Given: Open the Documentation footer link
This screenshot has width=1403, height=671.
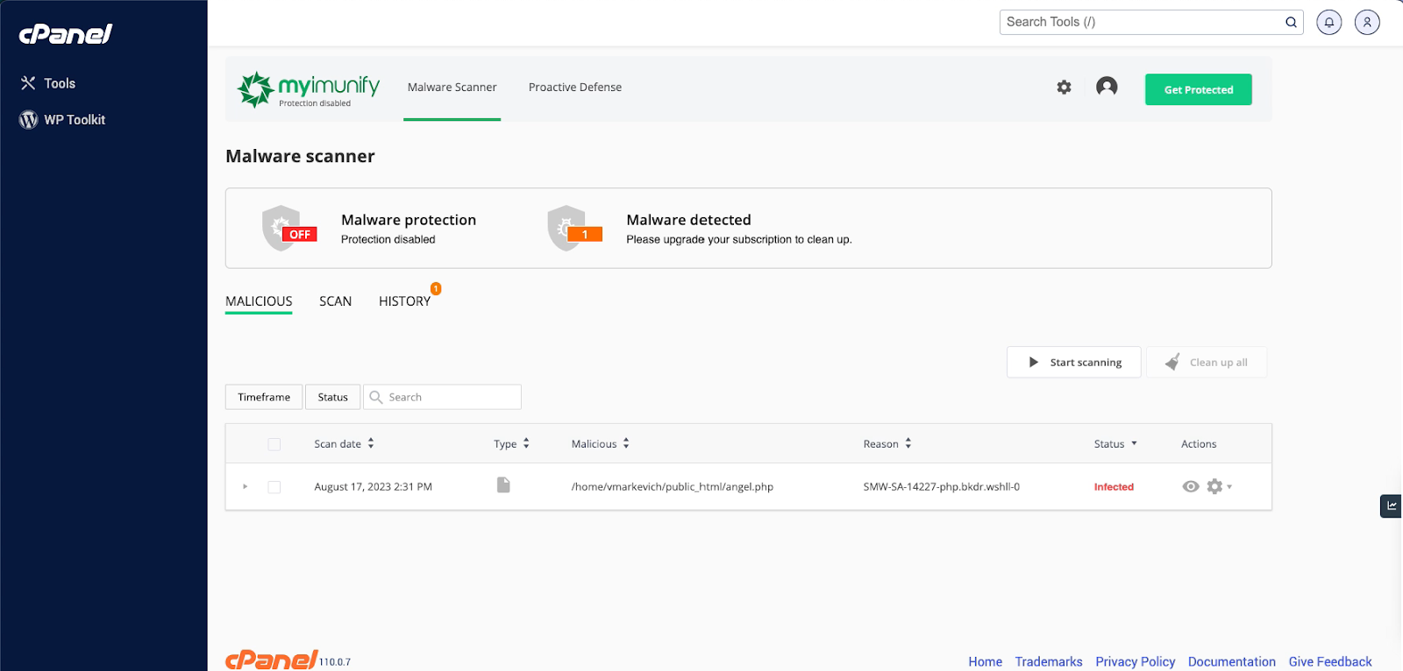Looking at the screenshot, I should 1231,661.
